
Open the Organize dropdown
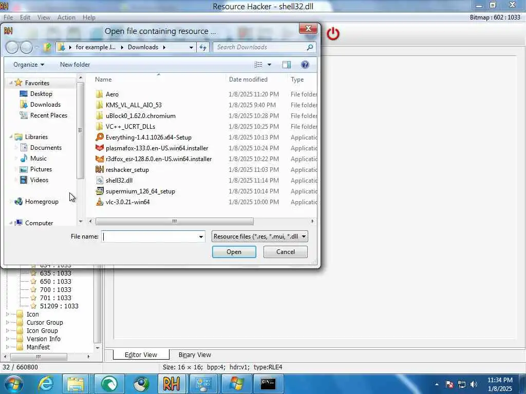click(x=29, y=65)
